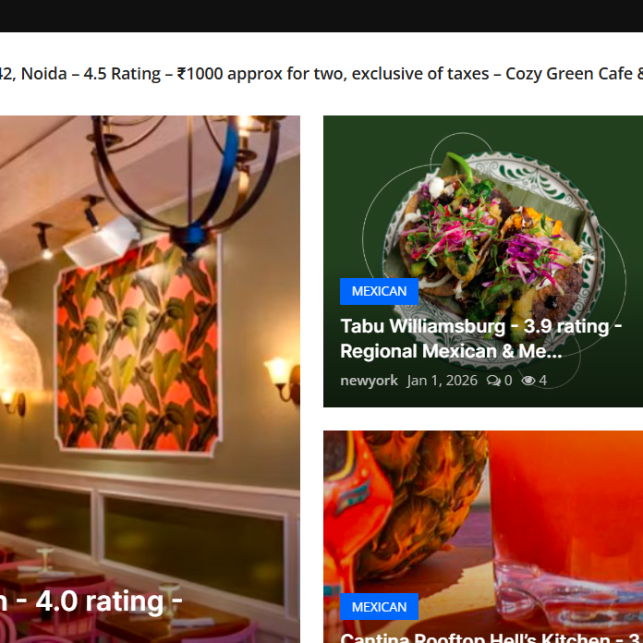Click the comments bubble icon on Tabu card
The height and width of the screenshot is (643, 643).
click(493, 381)
